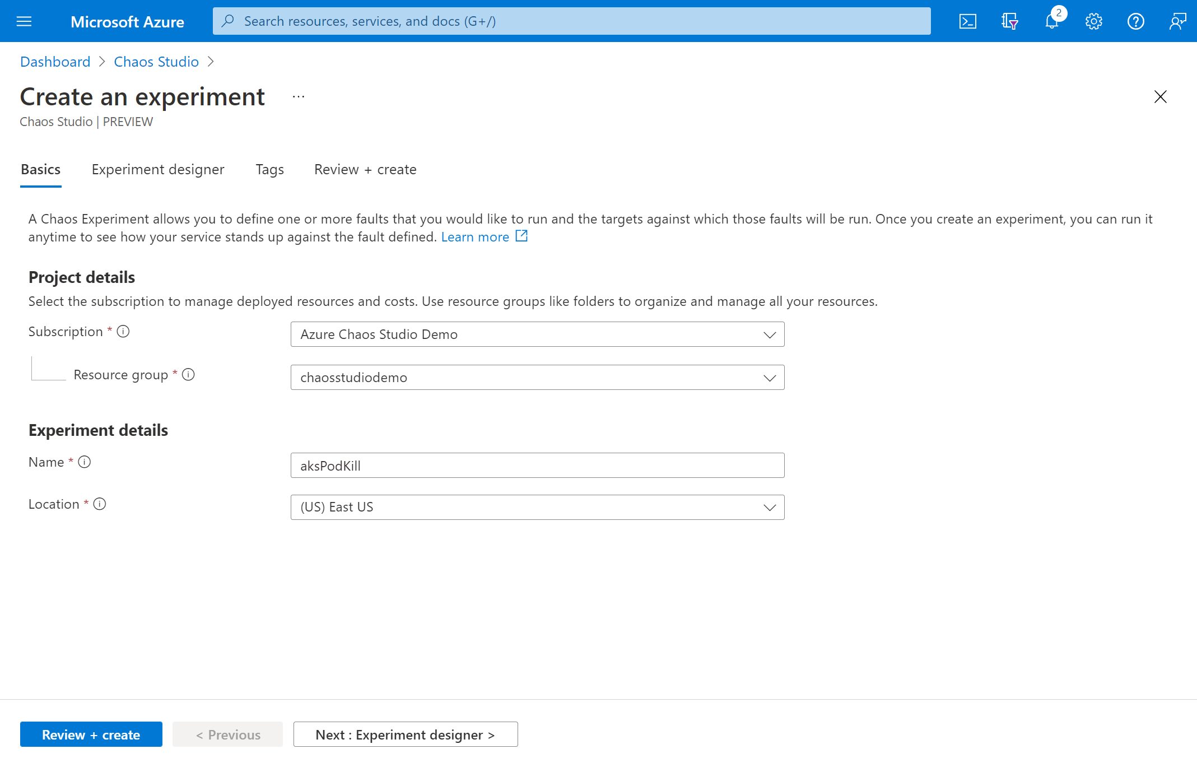1197x758 pixels.
Task: Click Next Experiment designer button
Action: (405, 733)
